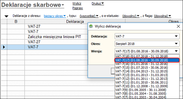This screenshot has height=99, width=183.
Task: Open the Drukuj dropdown menu
Action: click(98, 3)
